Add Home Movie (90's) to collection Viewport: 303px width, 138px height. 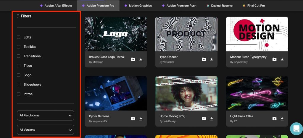pyautogui.click(x=204, y=118)
